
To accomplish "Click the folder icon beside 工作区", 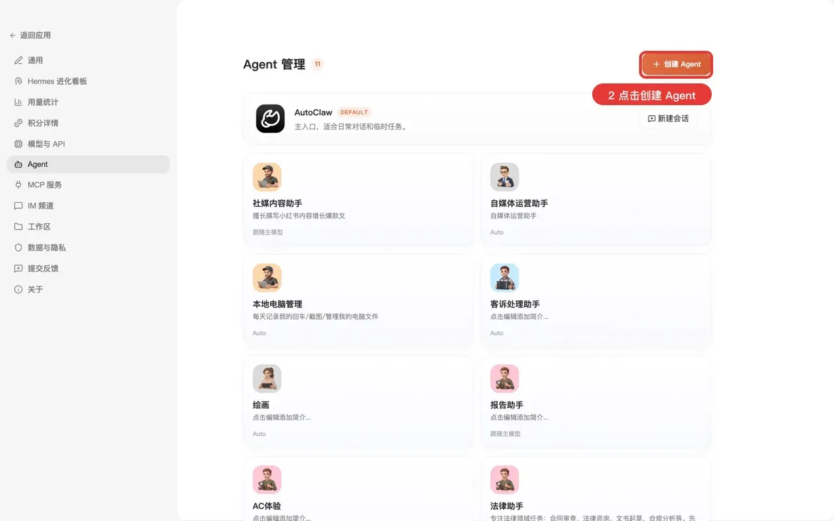I will (18, 227).
